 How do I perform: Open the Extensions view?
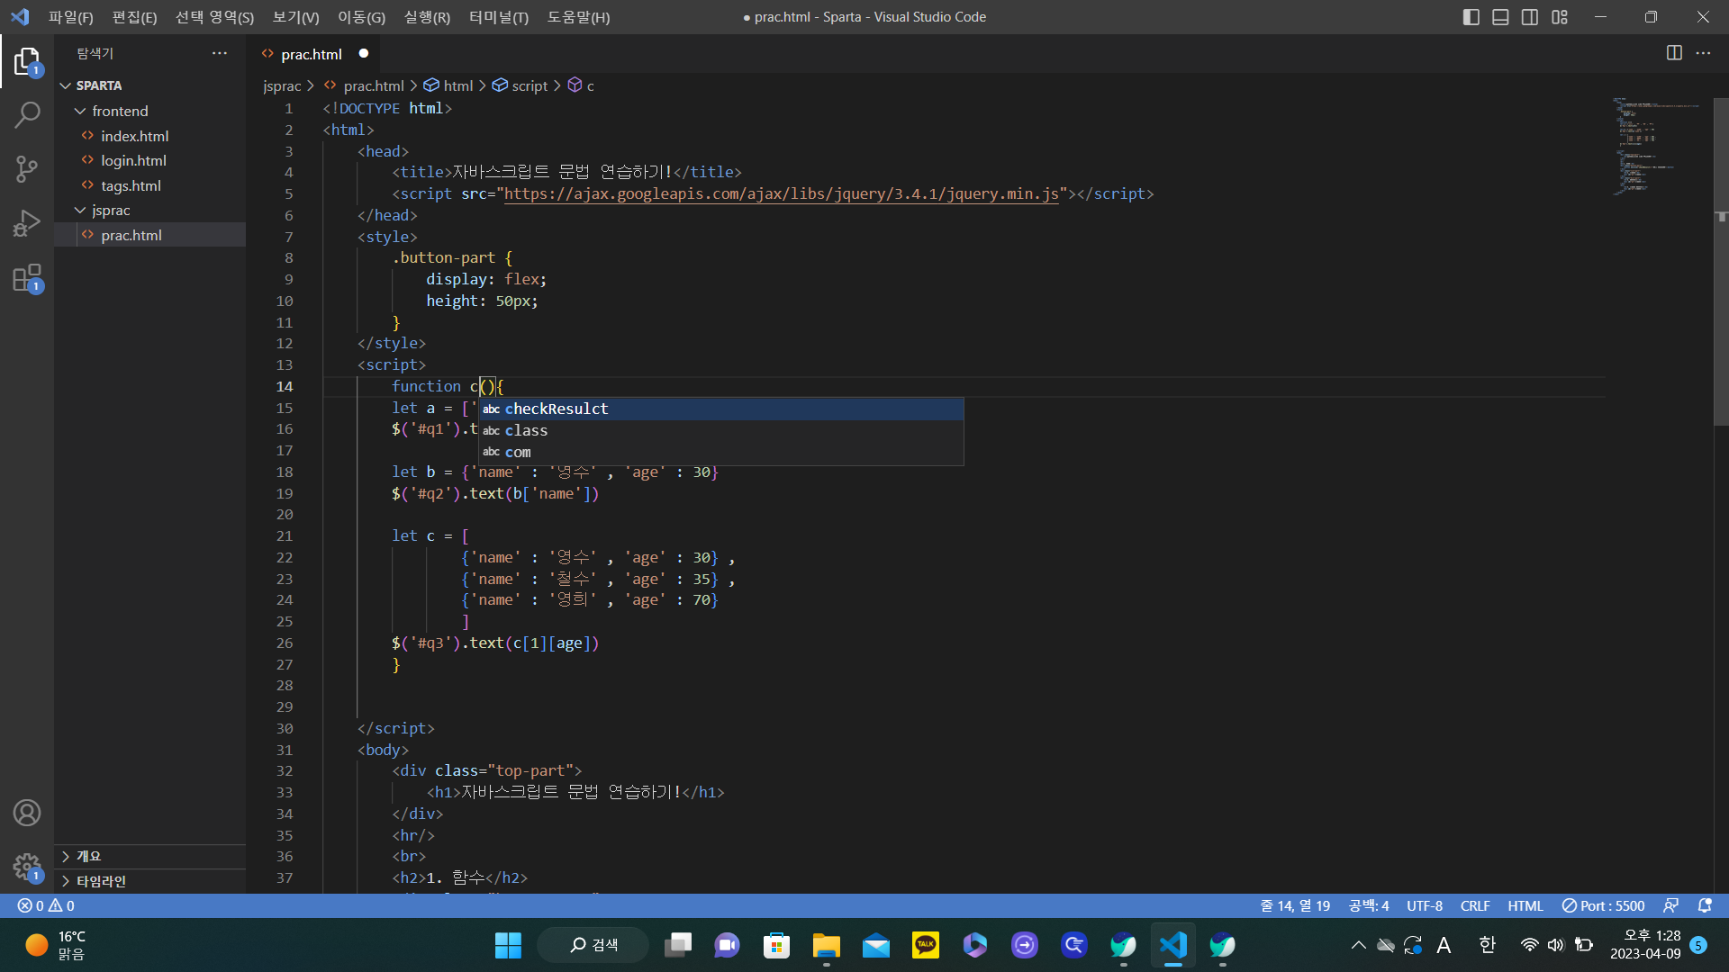[x=27, y=277]
